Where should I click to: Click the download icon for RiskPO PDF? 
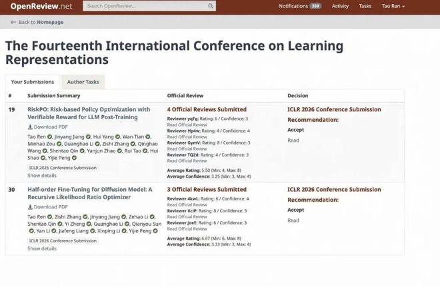point(30,127)
